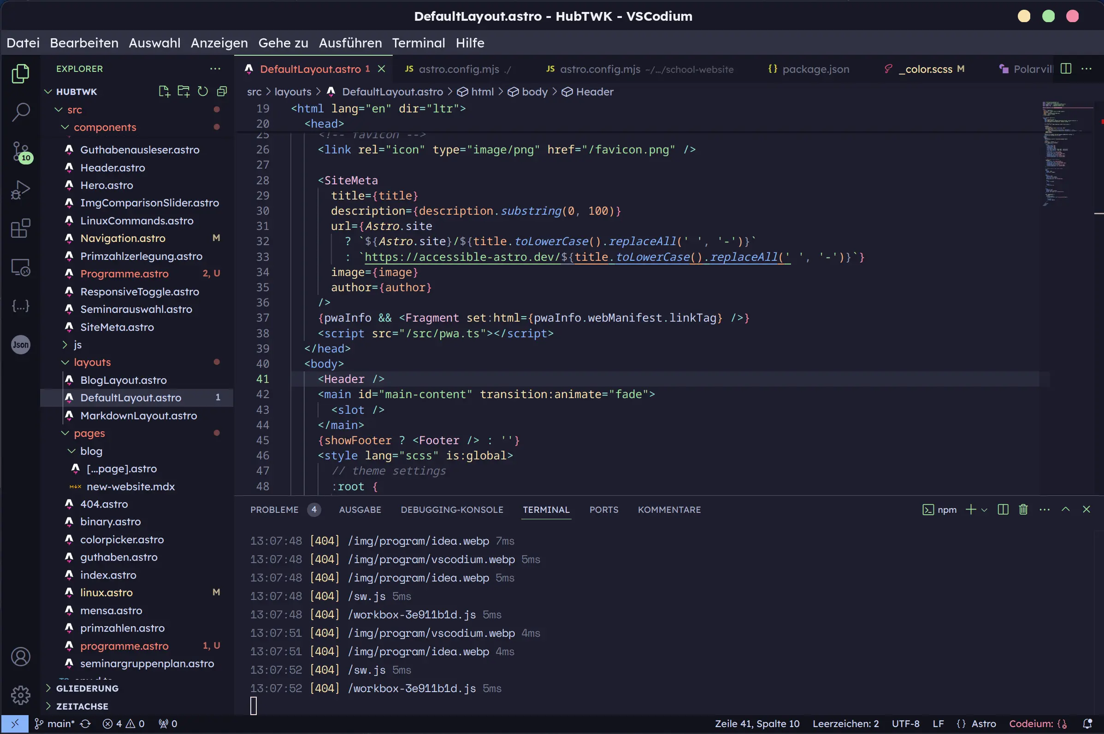Collapse all folders in explorer
This screenshot has height=734, width=1104.
pyautogui.click(x=222, y=92)
